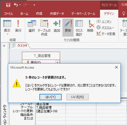Choose the 選択 query type
Image resolution: width=127 pixels, height=125 pixels.
32,26
